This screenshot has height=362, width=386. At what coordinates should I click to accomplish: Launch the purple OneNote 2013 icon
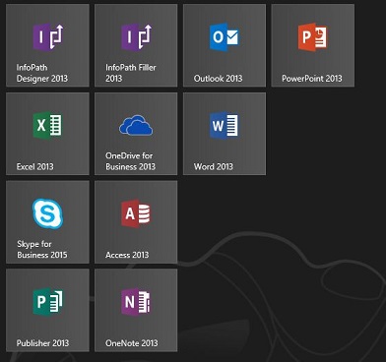click(x=136, y=302)
